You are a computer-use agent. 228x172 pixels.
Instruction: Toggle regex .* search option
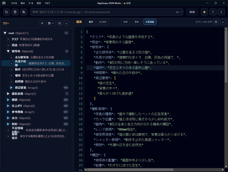point(181,12)
